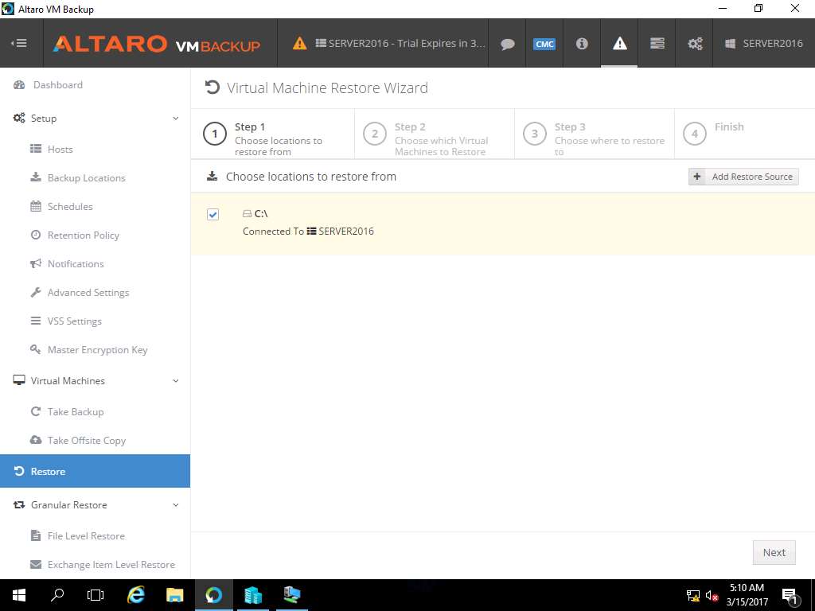Click the Connected To SERVER2016 text
Viewport: 815px width, 611px height.
[308, 232]
